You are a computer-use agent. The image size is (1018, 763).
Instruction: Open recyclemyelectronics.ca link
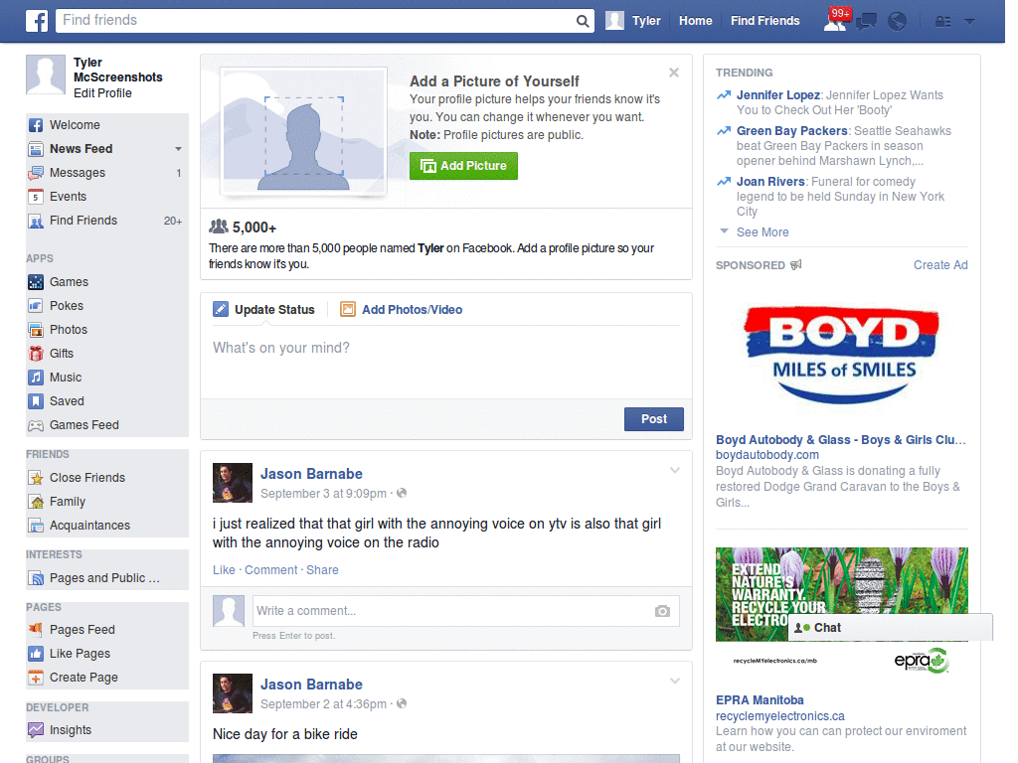click(x=779, y=716)
